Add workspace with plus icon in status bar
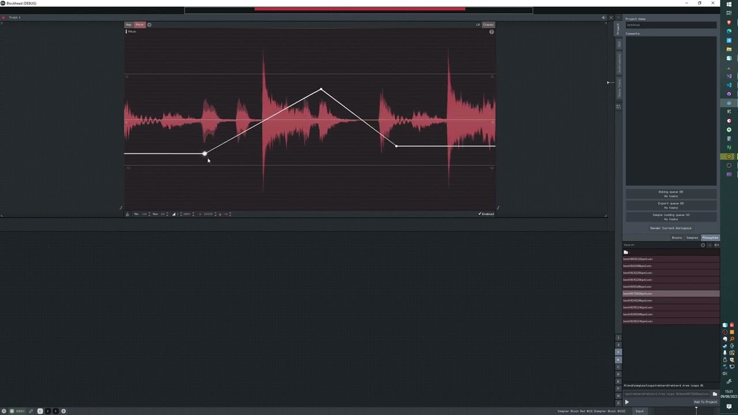This screenshot has height=415, width=738. pyautogui.click(x=63, y=411)
